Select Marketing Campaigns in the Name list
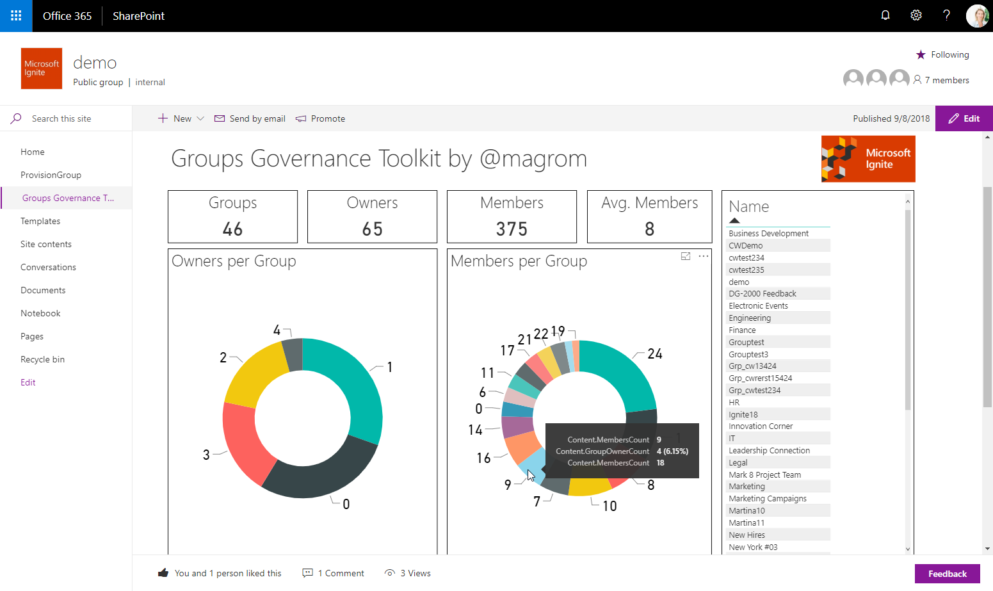Viewport: 993px width, 591px height. [768, 499]
